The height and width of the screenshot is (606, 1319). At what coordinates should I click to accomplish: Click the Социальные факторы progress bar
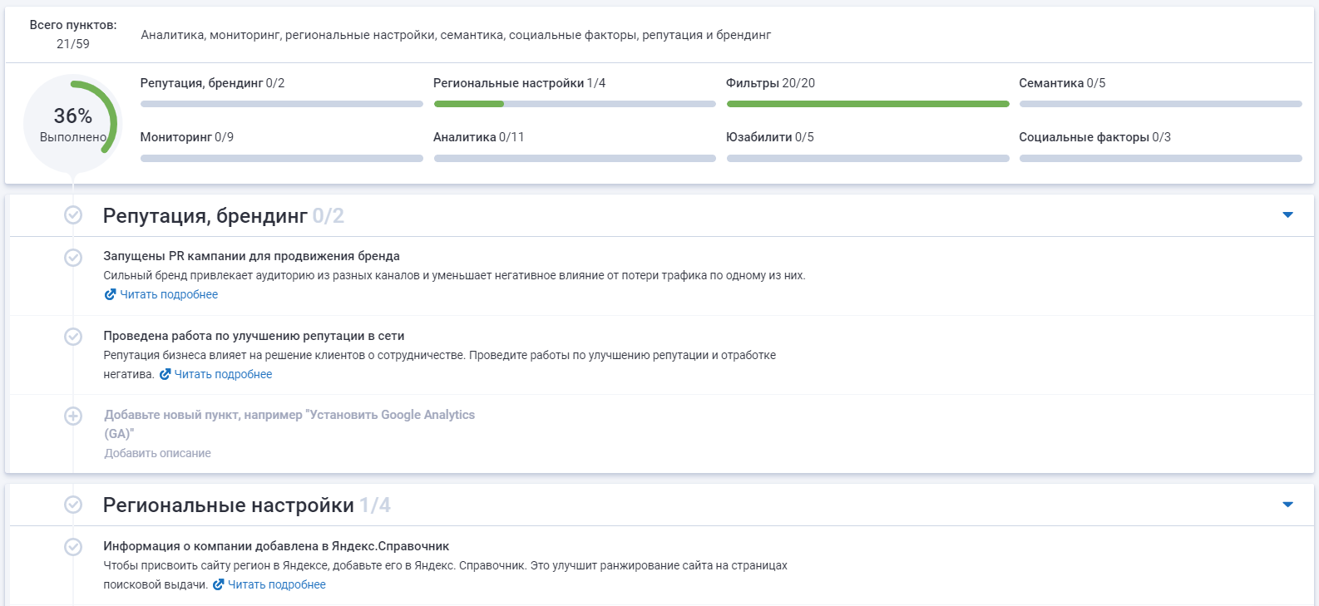pyautogui.click(x=1160, y=158)
